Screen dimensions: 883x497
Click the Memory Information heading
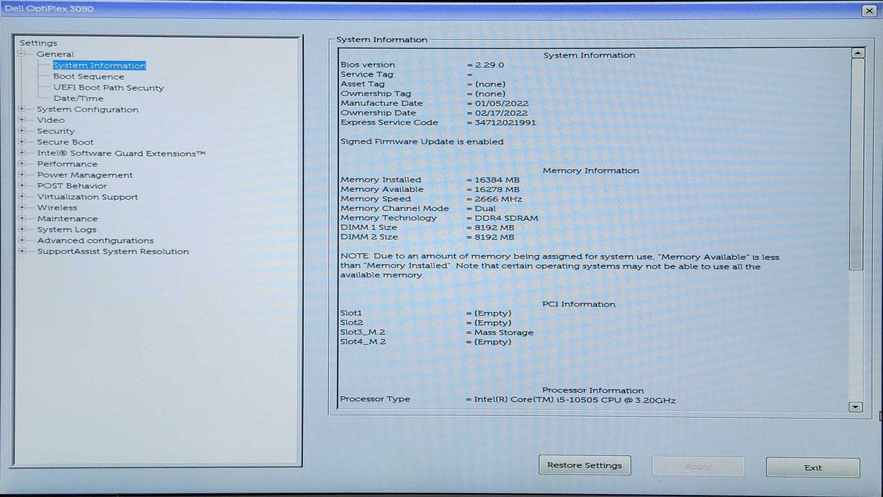[x=591, y=171]
